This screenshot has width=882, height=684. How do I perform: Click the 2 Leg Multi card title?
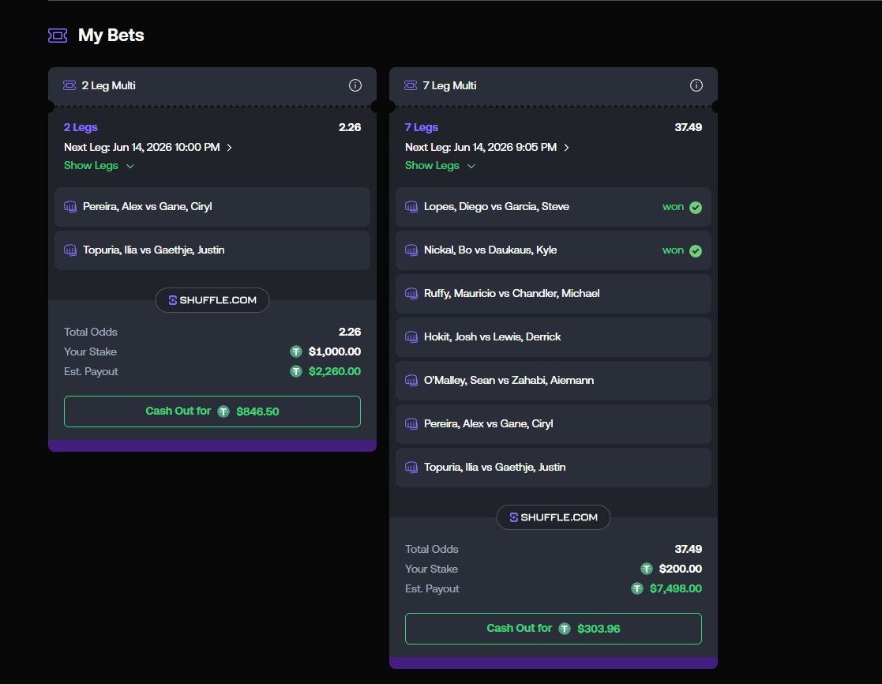[x=108, y=85]
